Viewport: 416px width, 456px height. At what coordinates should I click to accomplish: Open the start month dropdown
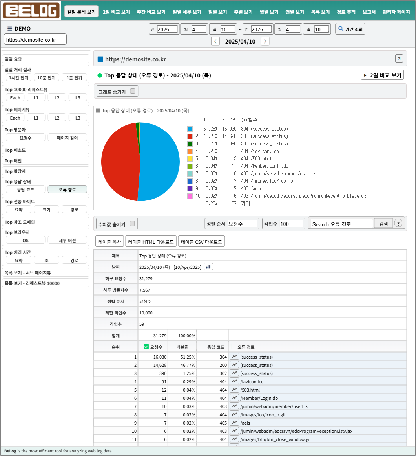tap(199, 29)
